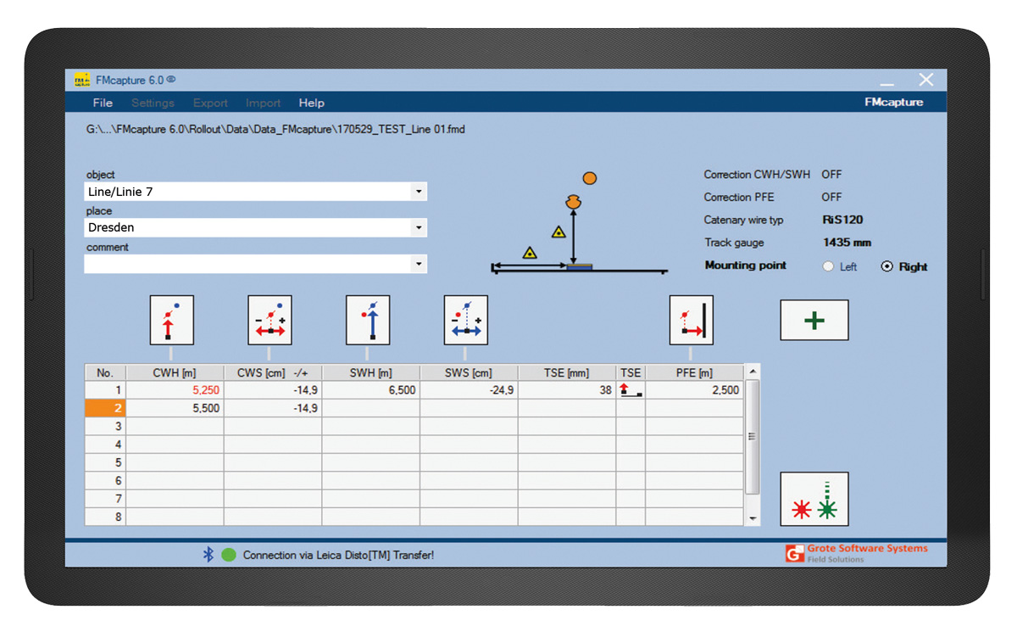Click the SWS [cm] column header
Viewport: 1017px width, 632px height.
pyautogui.click(x=469, y=372)
